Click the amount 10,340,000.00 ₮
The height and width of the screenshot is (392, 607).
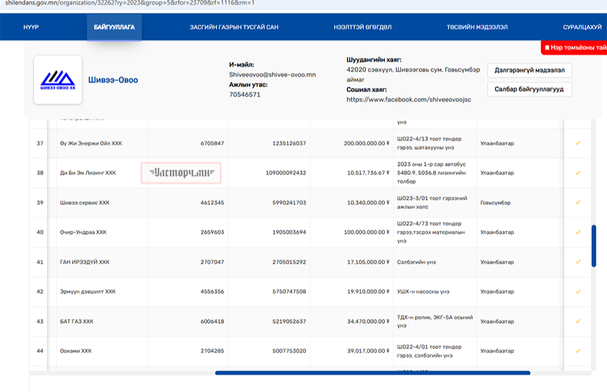[368, 203]
